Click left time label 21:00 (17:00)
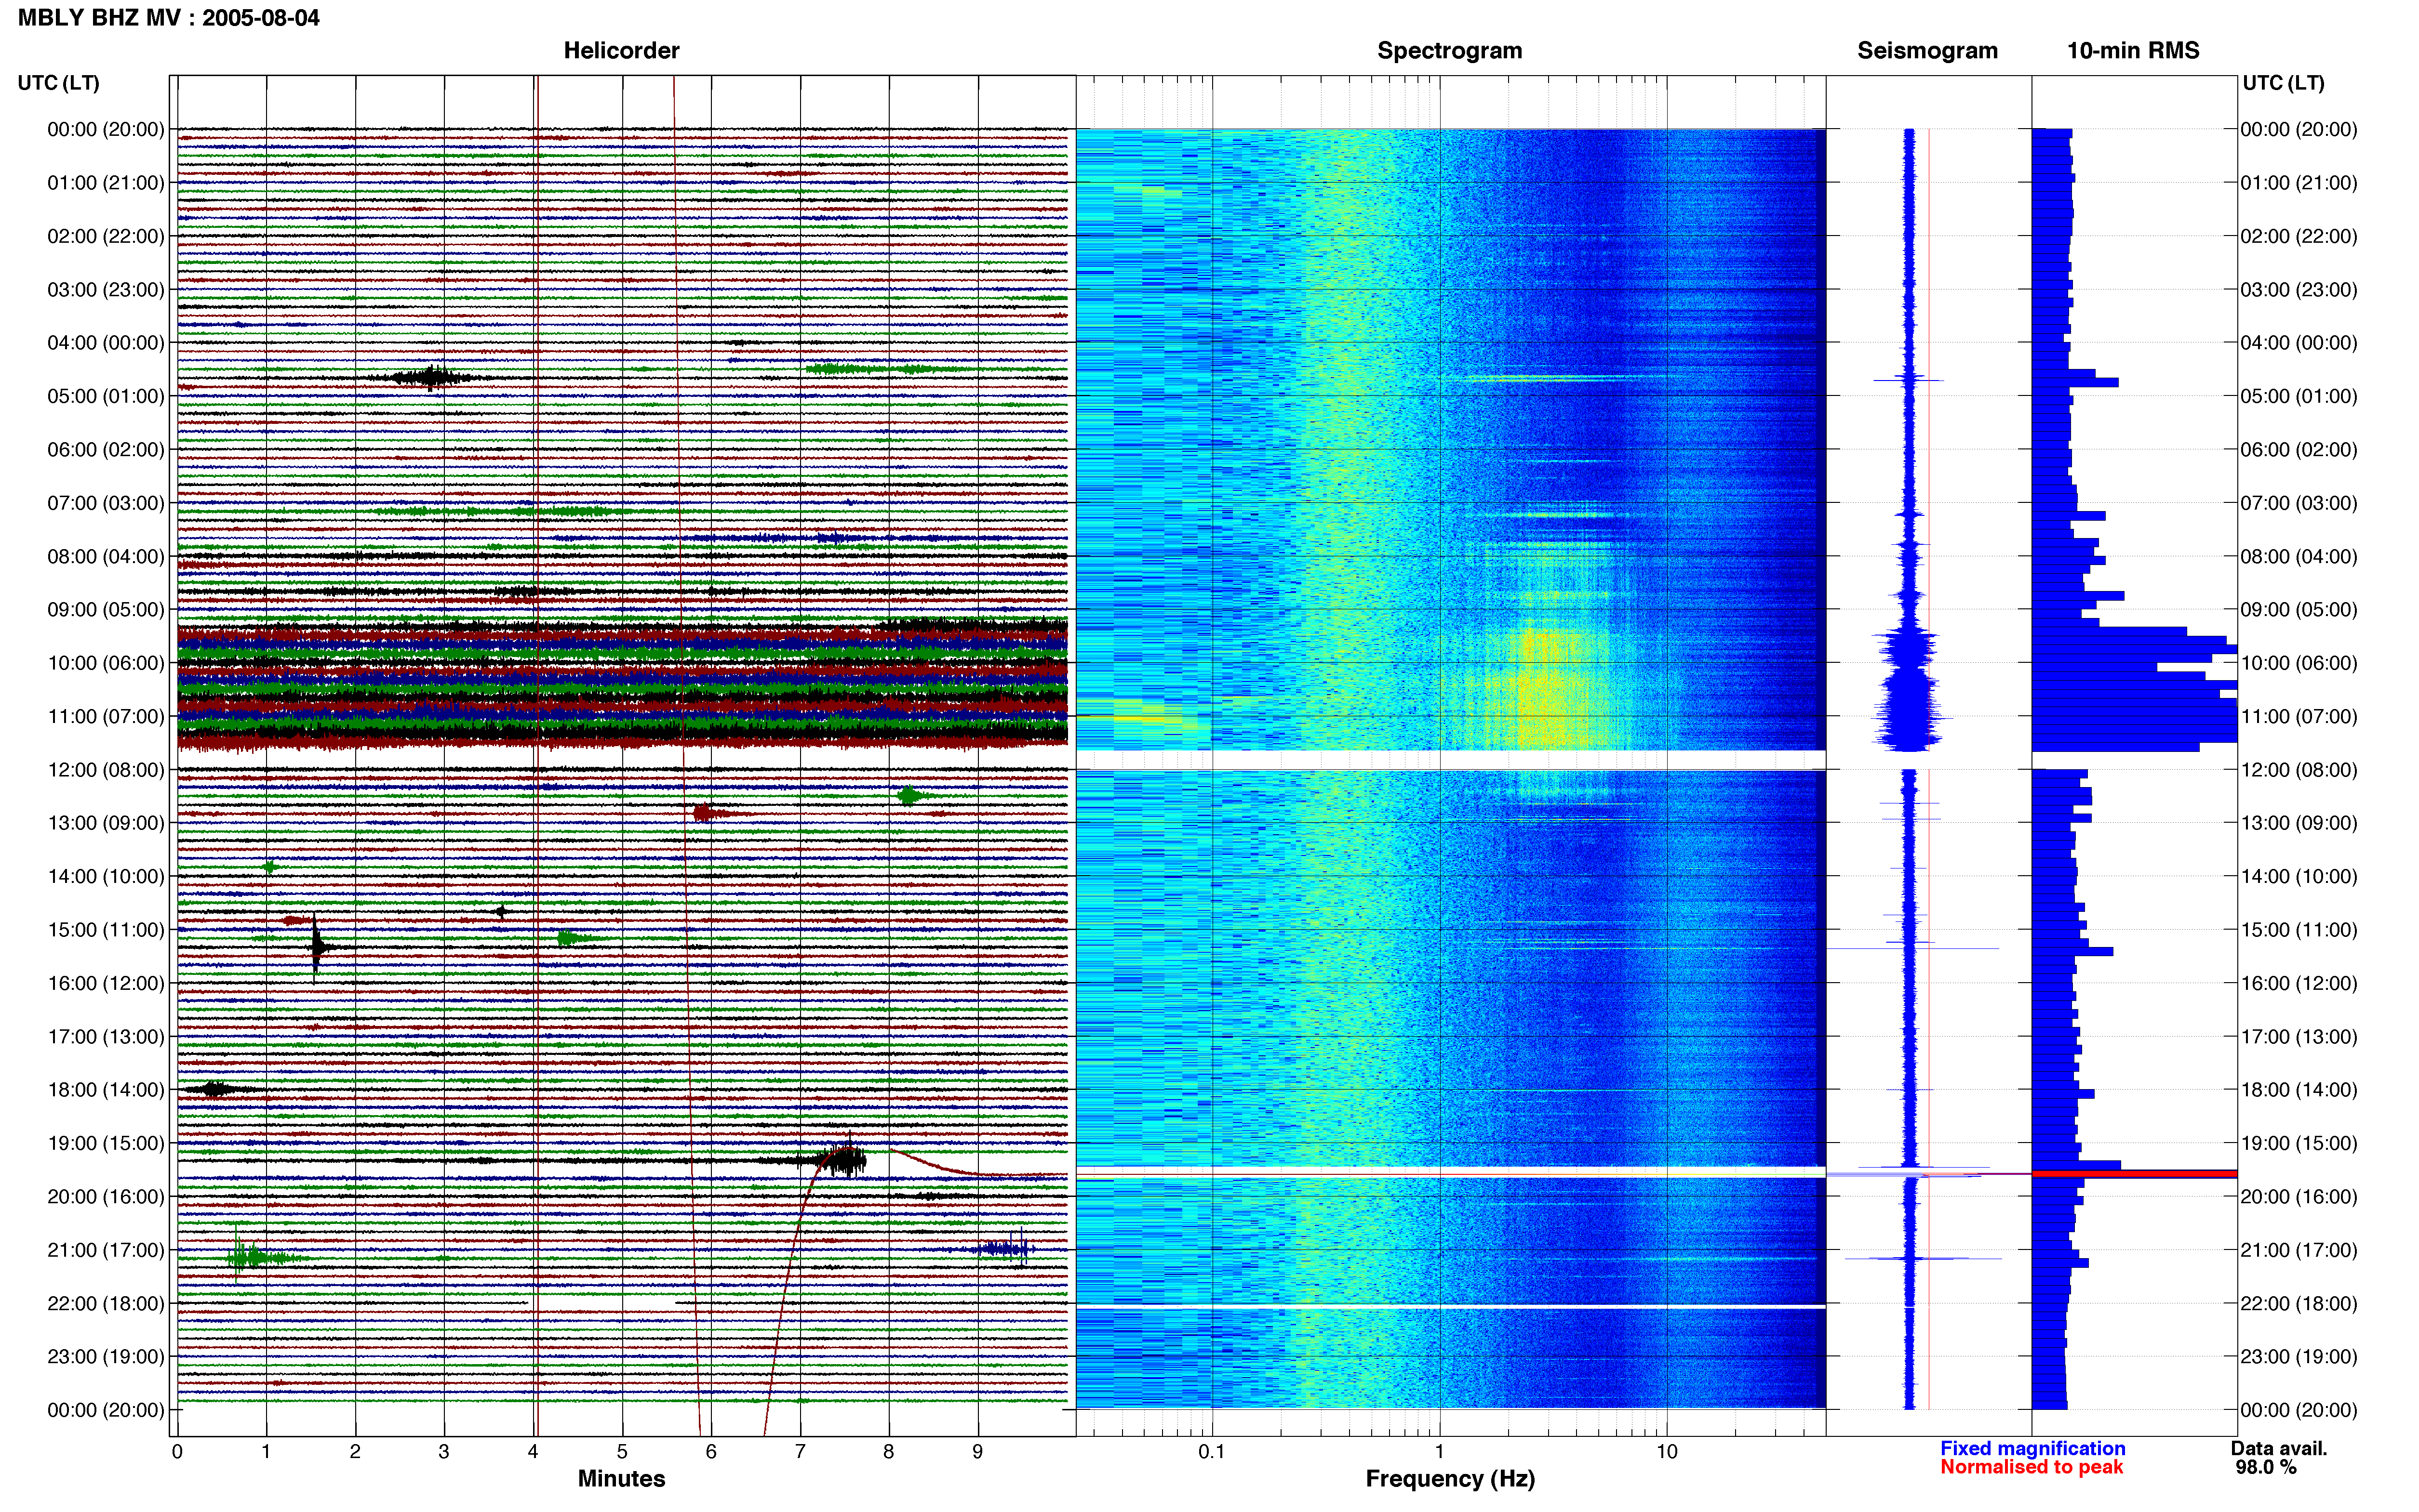The height and width of the screenshot is (1512, 2419). click(x=106, y=1250)
